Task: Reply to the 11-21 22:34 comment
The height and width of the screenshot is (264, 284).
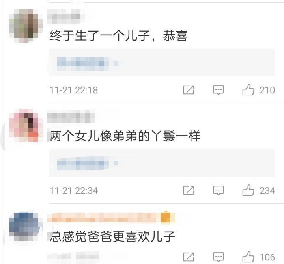Action: pyautogui.click(x=219, y=191)
